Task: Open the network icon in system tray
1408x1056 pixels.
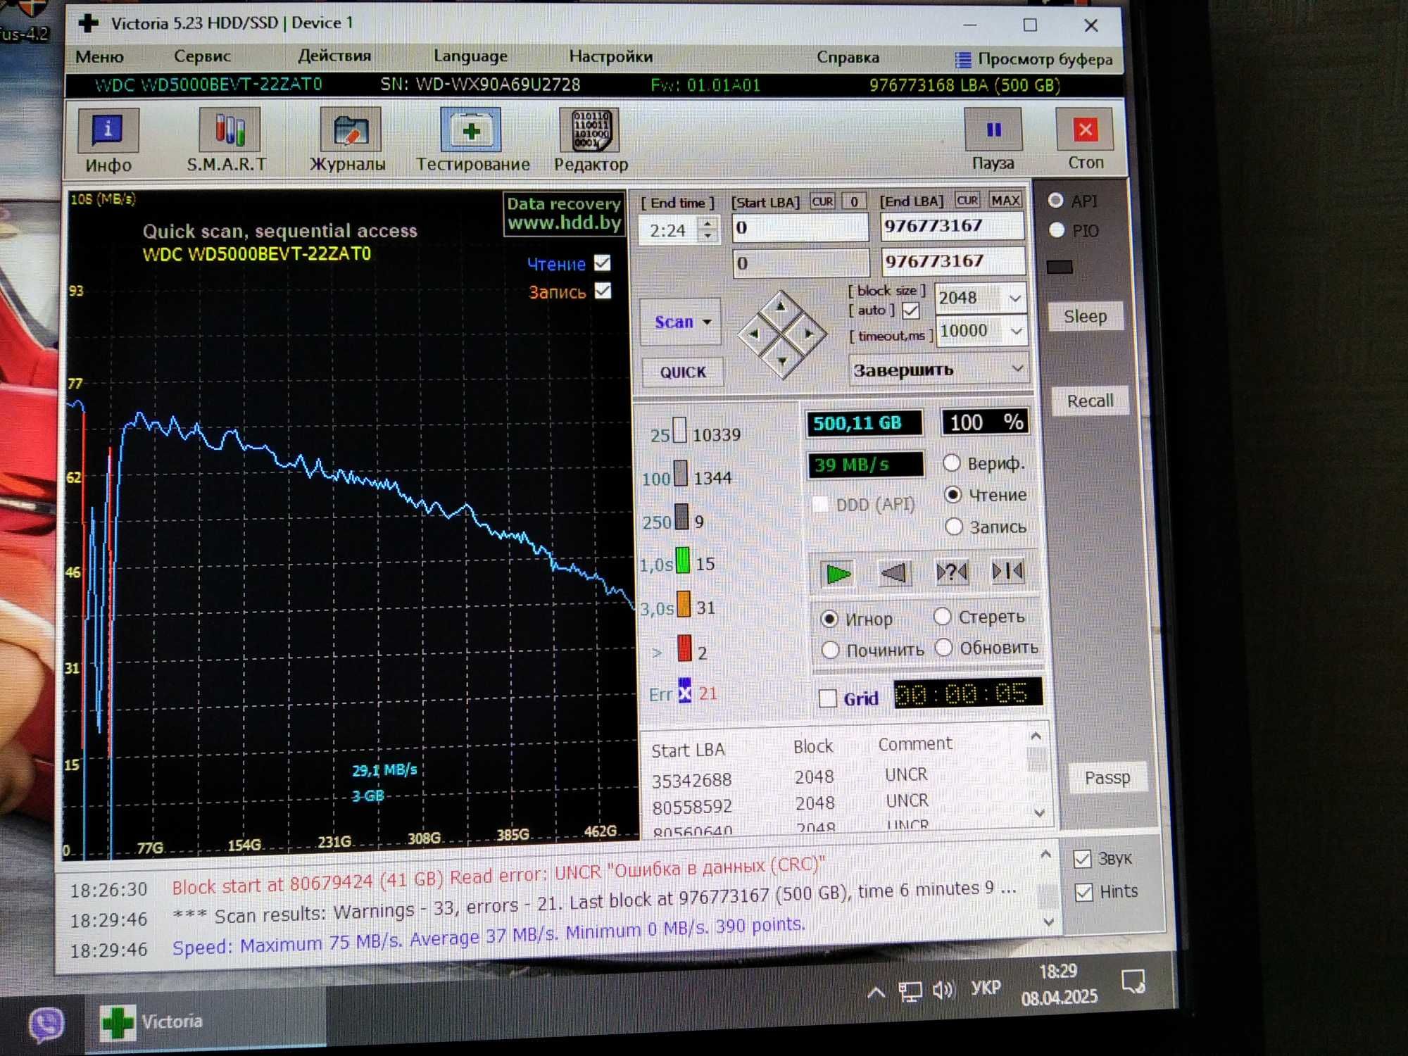Action: [910, 991]
